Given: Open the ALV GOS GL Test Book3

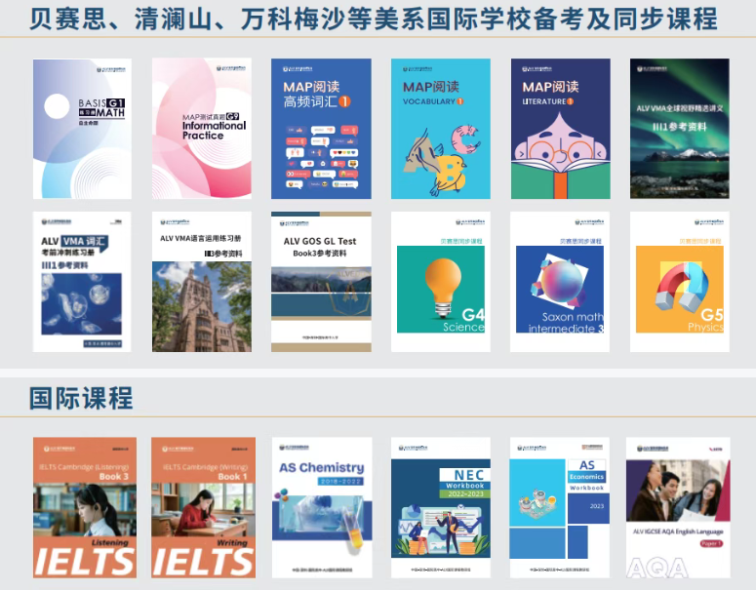Looking at the screenshot, I should (x=321, y=282).
